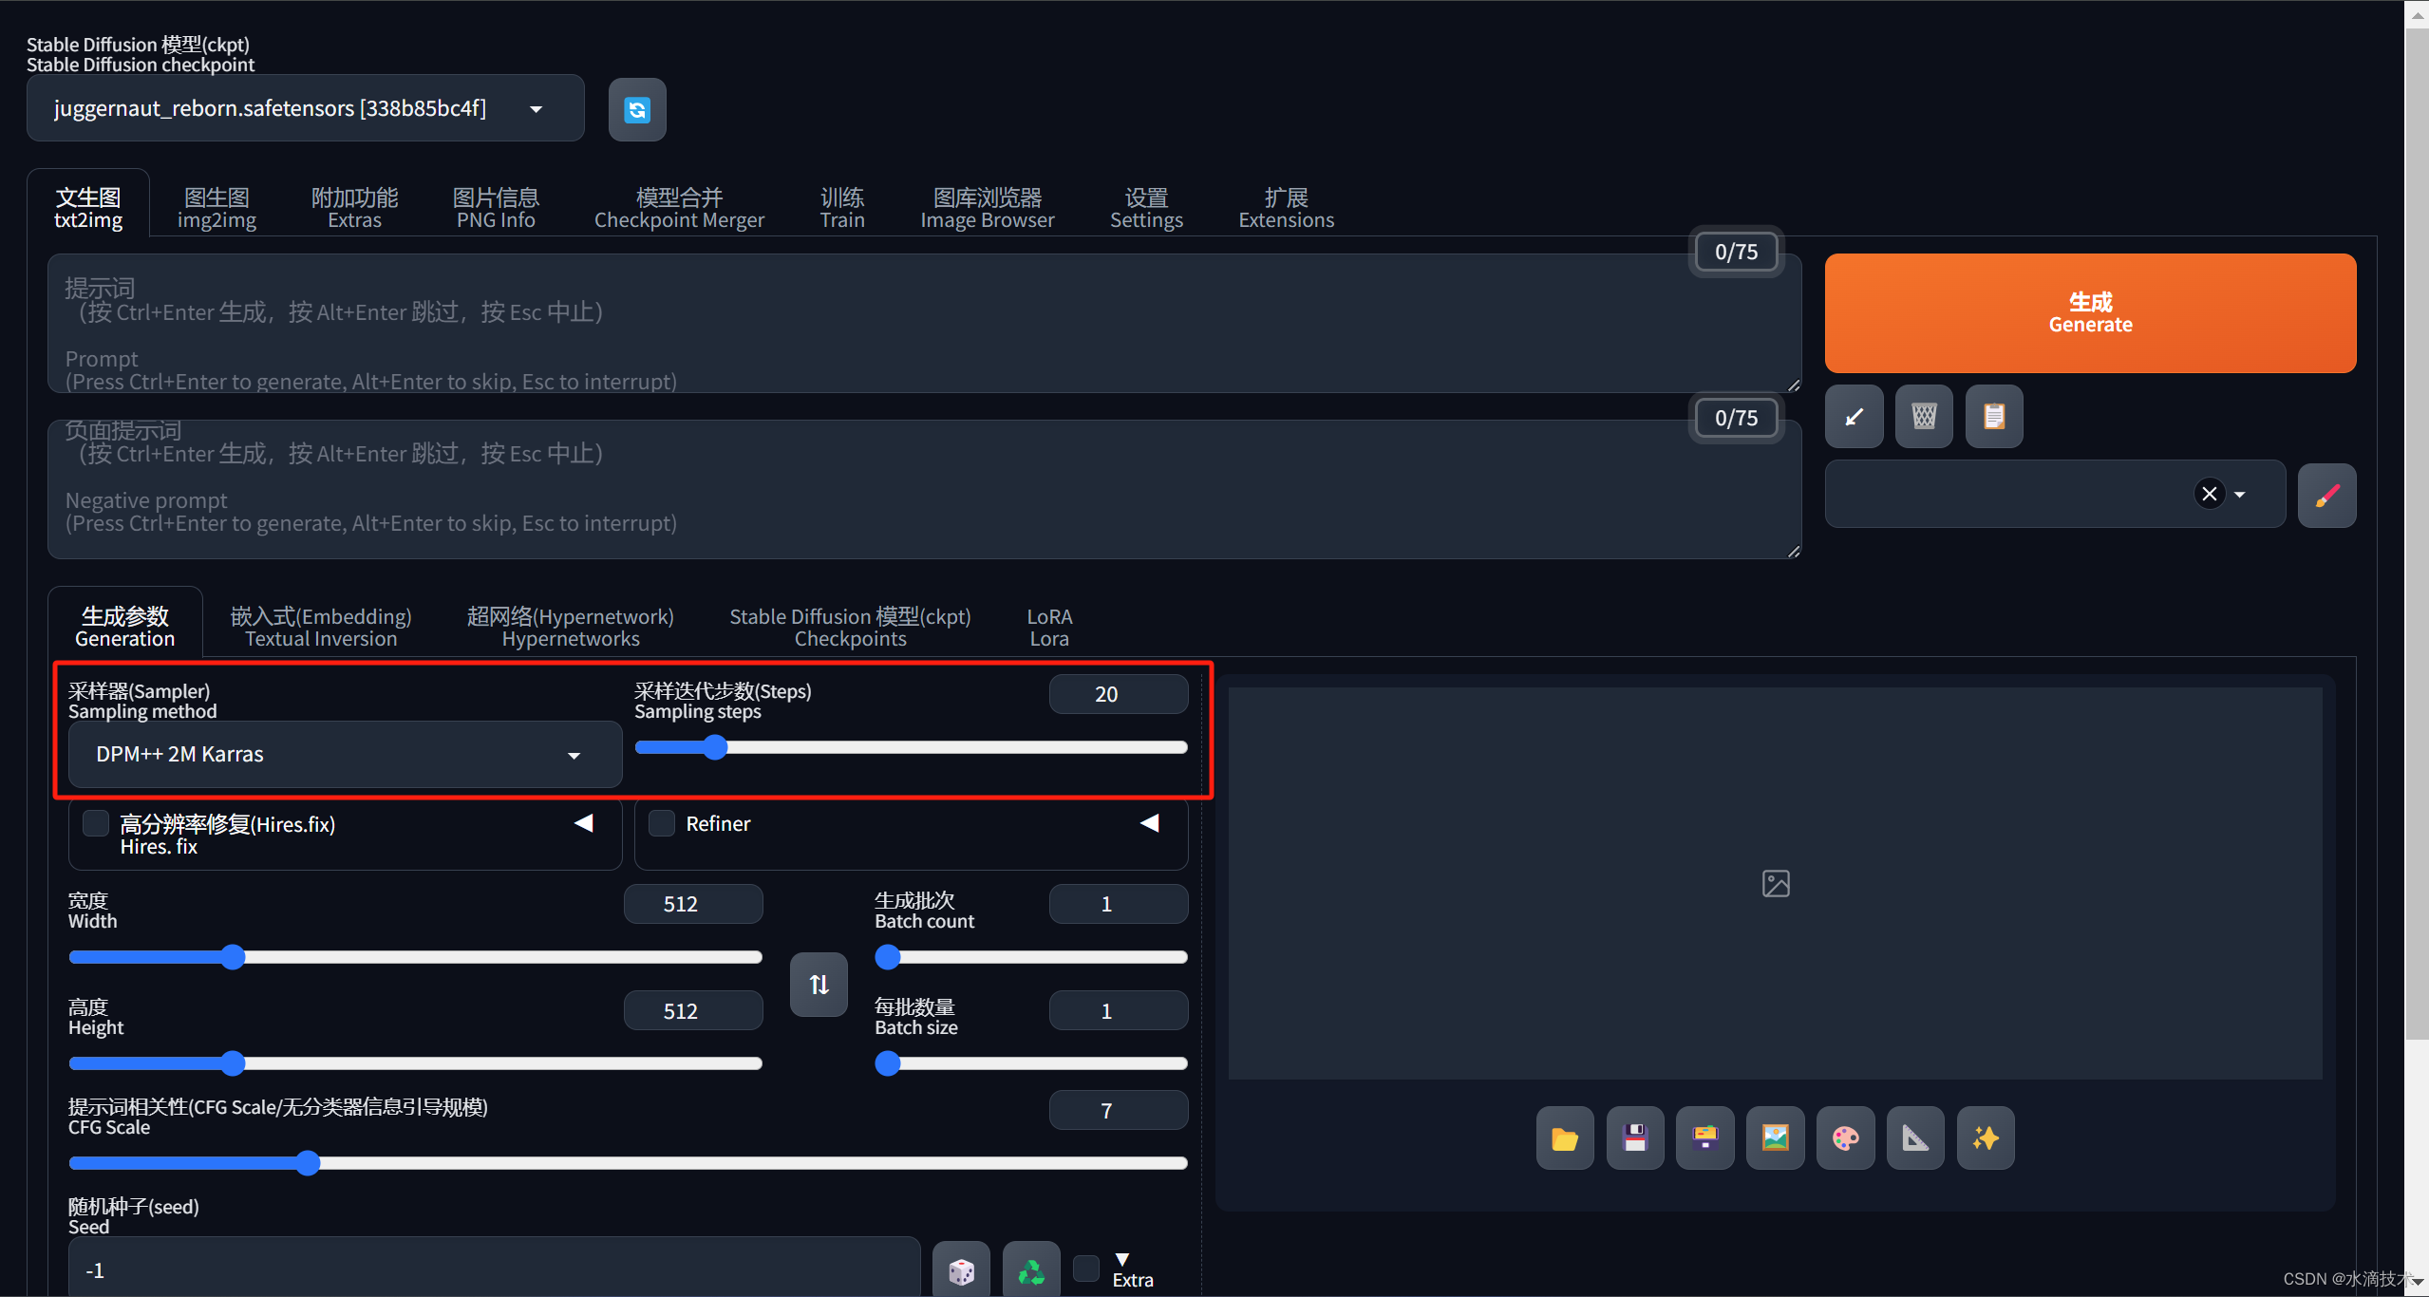Switch to the img2img tab
The image size is (2429, 1297).
(x=217, y=208)
